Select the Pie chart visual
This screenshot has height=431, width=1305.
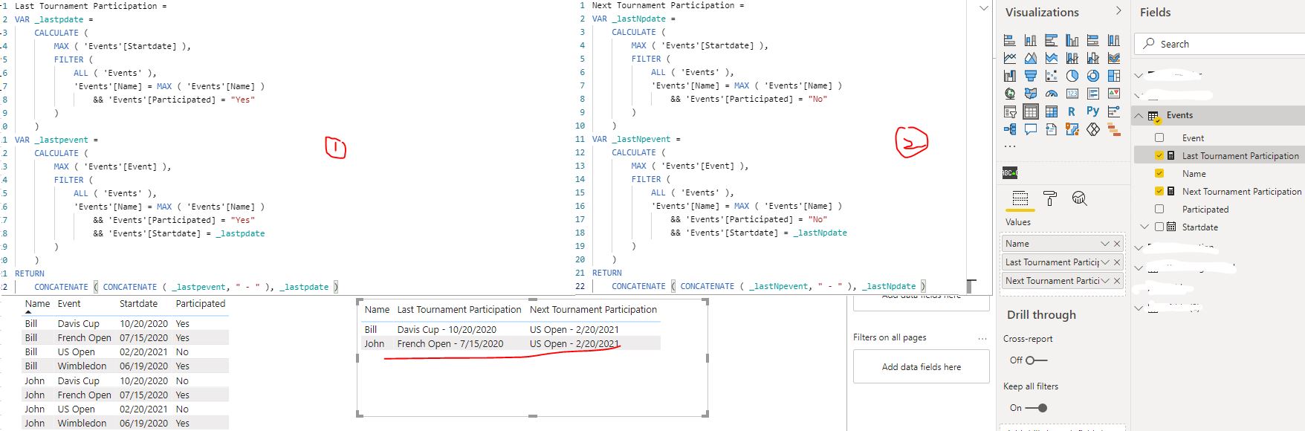1072,76
